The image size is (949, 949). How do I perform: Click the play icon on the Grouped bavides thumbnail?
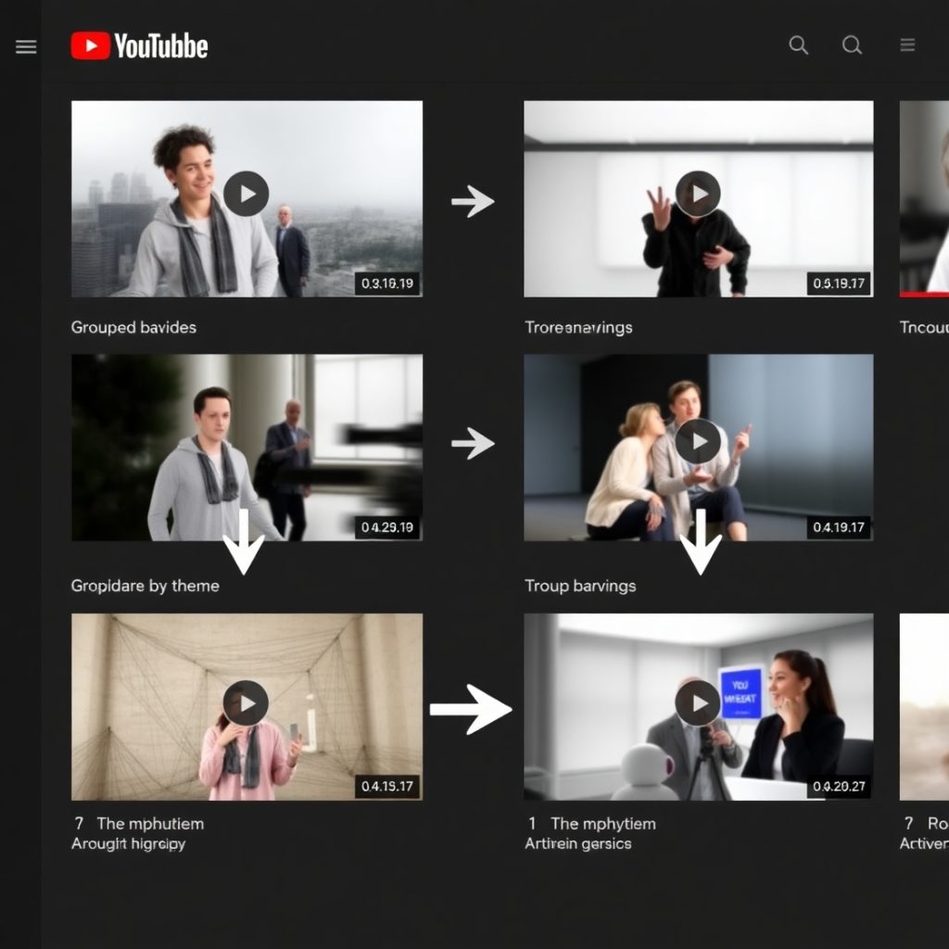pyautogui.click(x=246, y=194)
